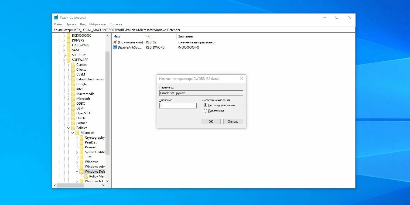Click the ODBC folder icon
Image resolution: width=410 pixels, height=205 pixels.
pyautogui.click(x=73, y=104)
